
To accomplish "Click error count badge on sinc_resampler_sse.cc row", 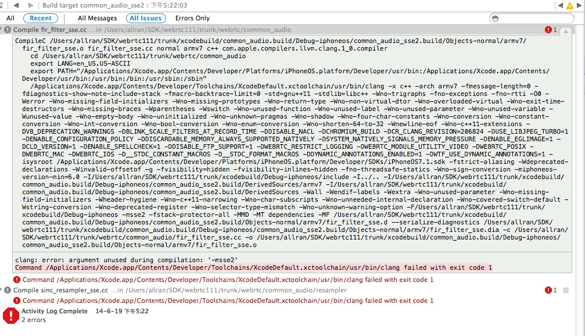I will click(551, 290).
